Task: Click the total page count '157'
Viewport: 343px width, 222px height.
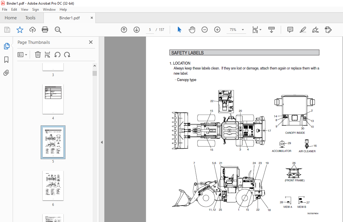Action: [x=161, y=30]
